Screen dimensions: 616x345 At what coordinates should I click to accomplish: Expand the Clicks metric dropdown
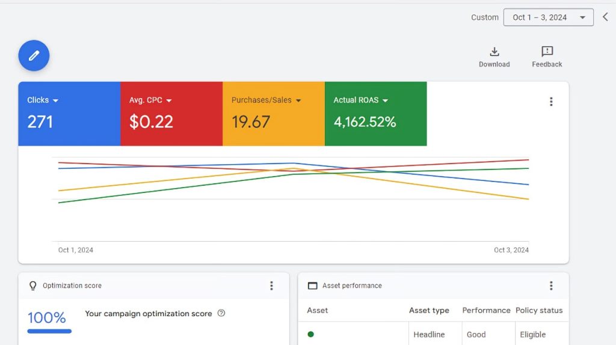coord(55,100)
